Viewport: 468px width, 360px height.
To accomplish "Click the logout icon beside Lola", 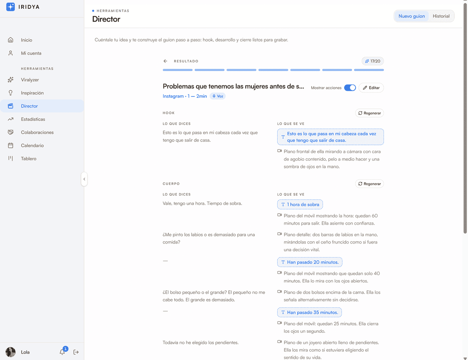I will tap(76, 352).
